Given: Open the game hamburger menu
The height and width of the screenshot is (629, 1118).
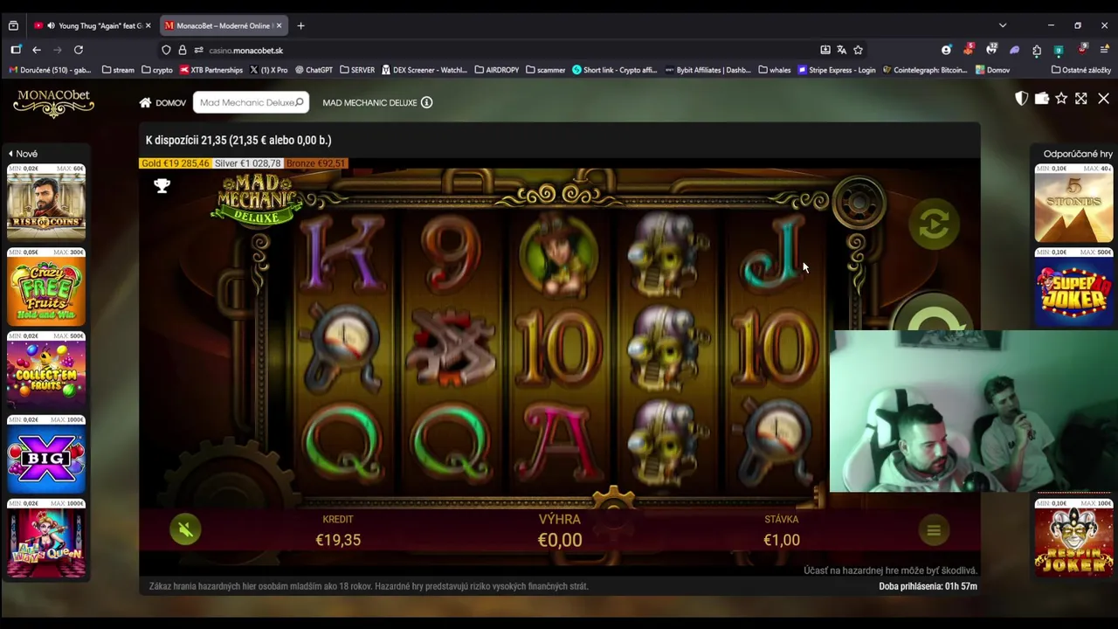Looking at the screenshot, I should pyautogui.click(x=934, y=529).
